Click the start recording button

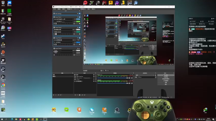(166, 77)
